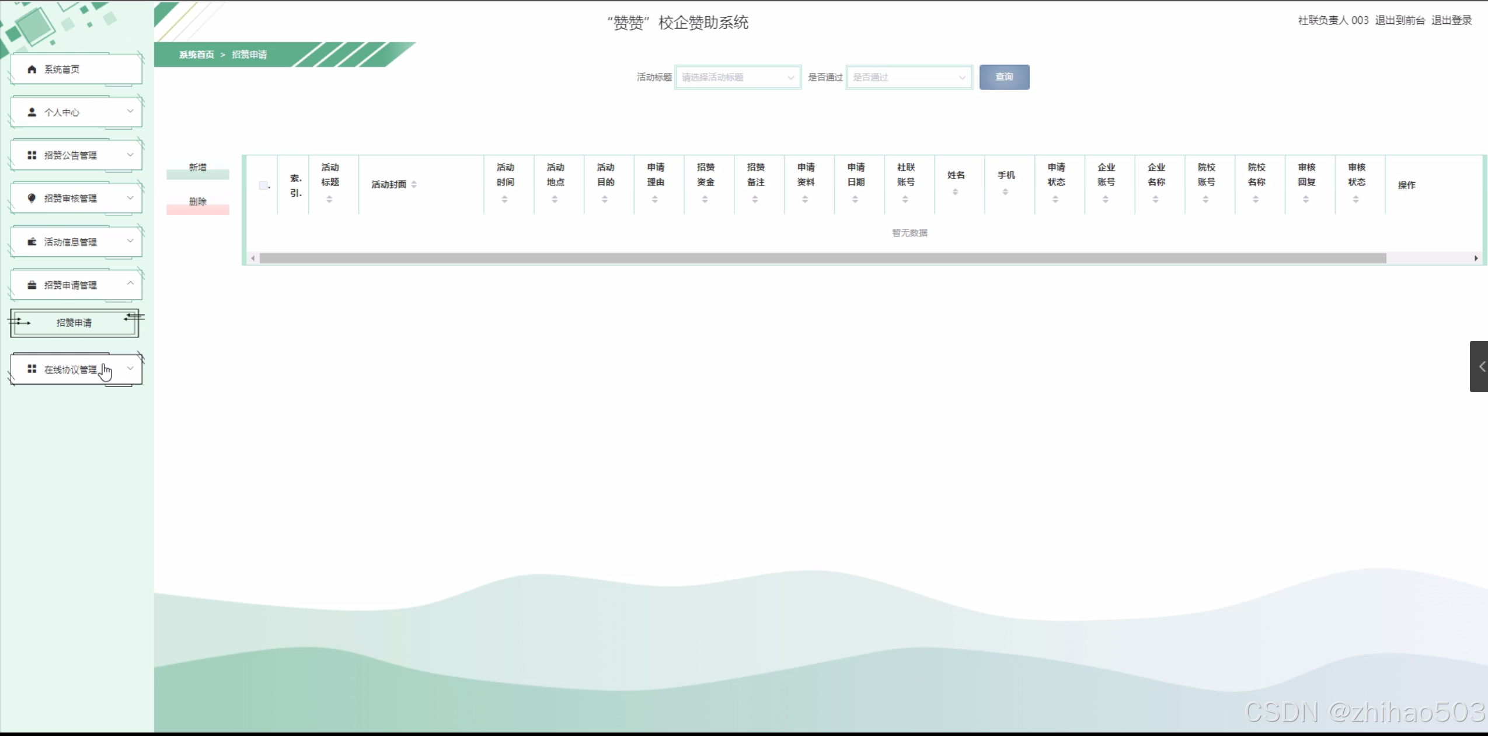
Task: Click the 查询 search button
Action: click(1003, 77)
